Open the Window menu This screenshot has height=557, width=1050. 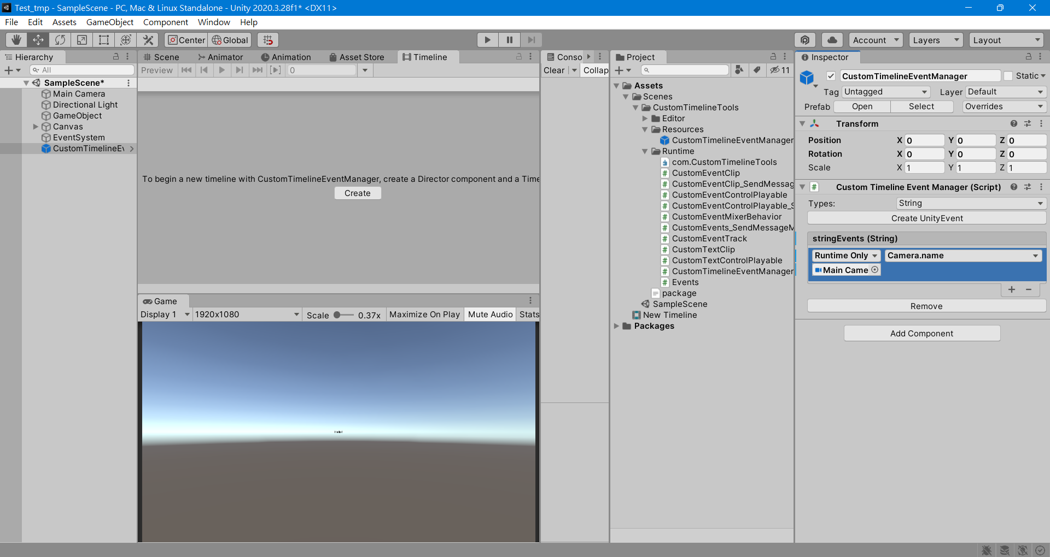tap(214, 22)
